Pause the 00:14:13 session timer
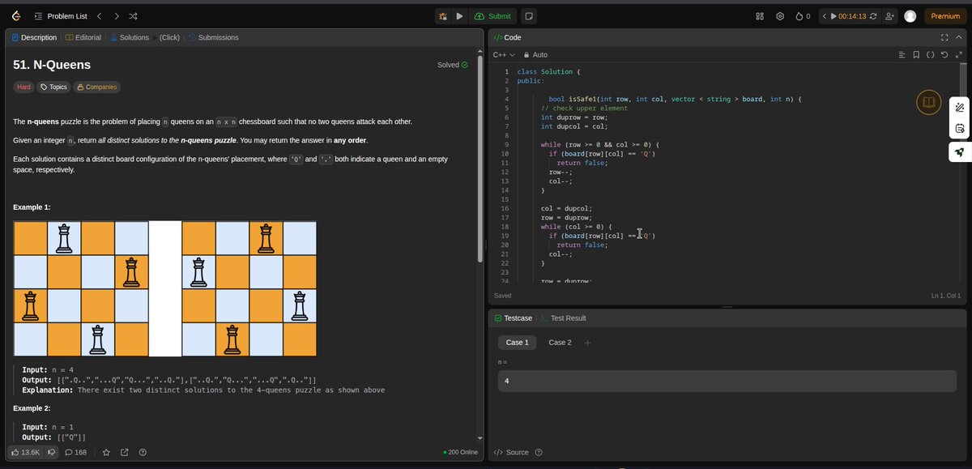This screenshot has width=972, height=469. (x=833, y=15)
